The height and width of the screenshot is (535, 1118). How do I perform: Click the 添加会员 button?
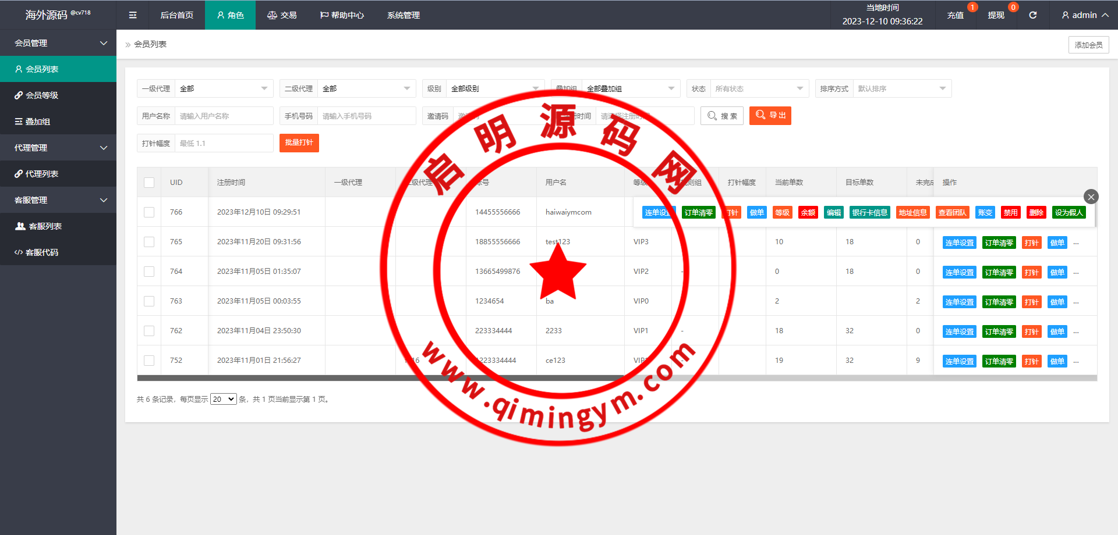point(1088,45)
